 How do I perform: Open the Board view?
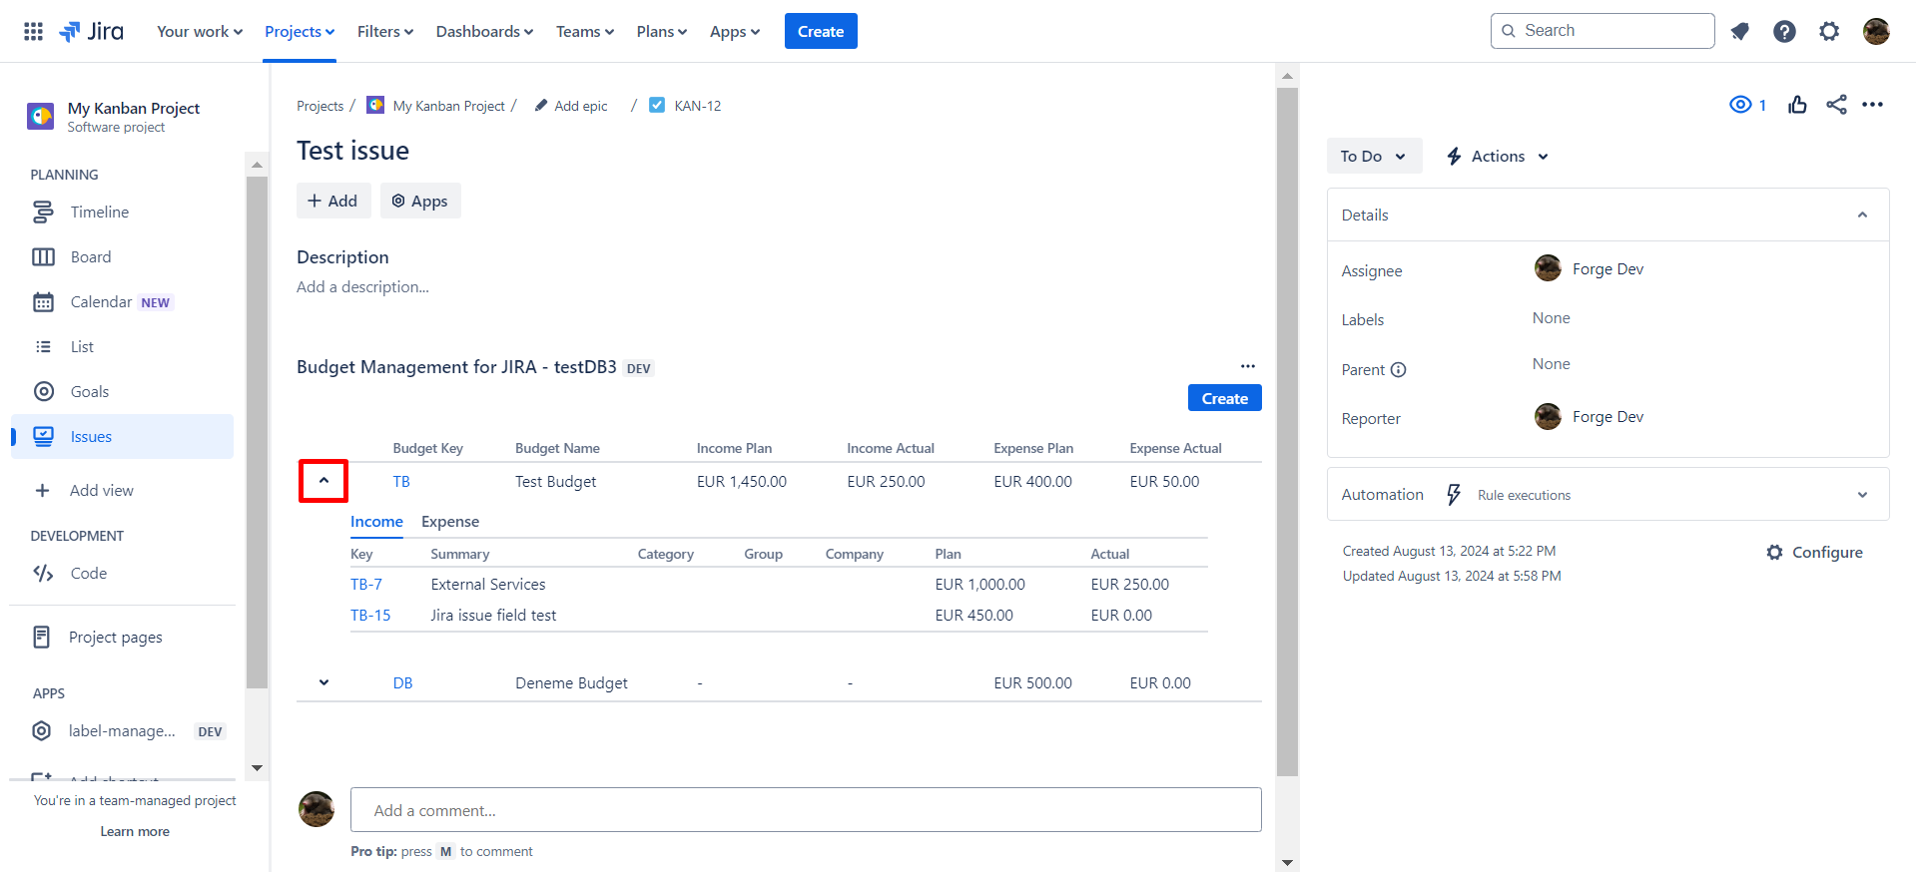pos(122,256)
